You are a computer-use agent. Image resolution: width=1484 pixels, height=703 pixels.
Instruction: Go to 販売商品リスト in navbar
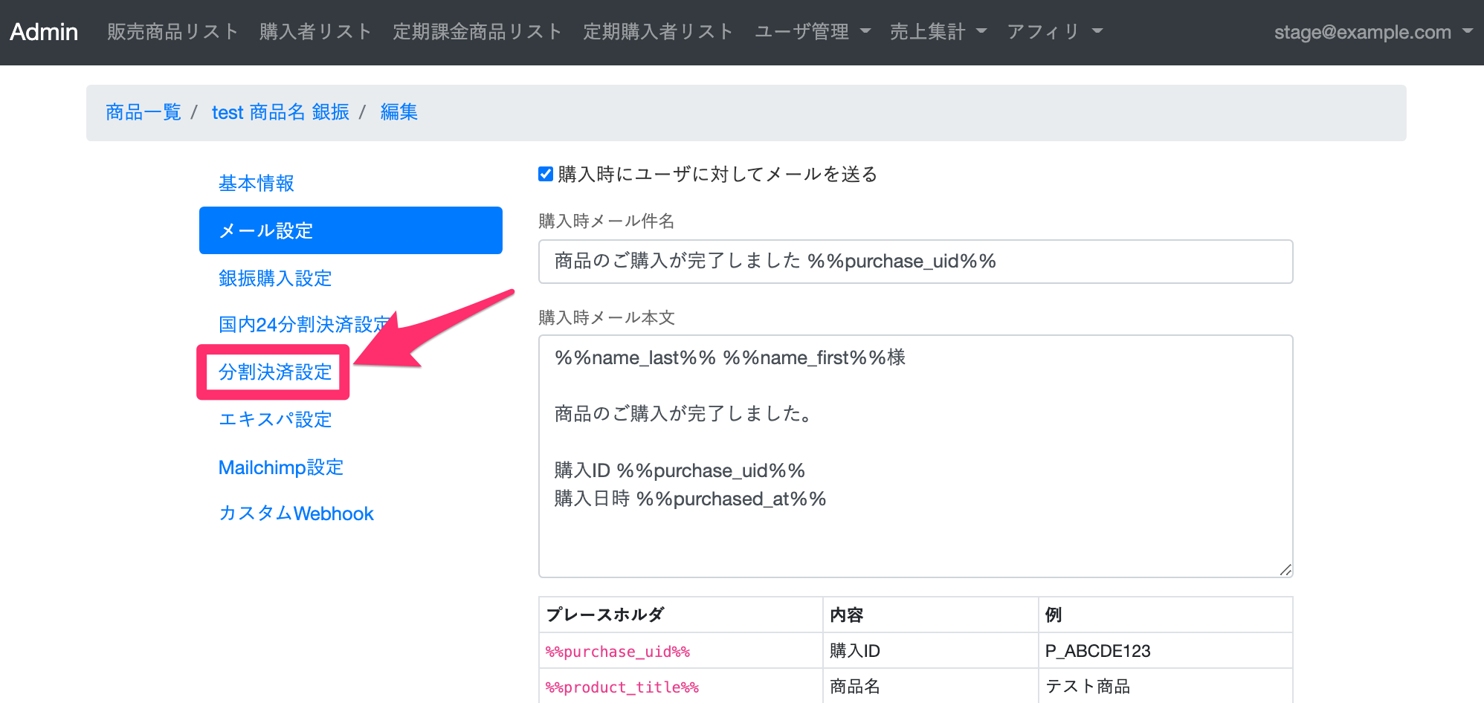pyautogui.click(x=172, y=32)
